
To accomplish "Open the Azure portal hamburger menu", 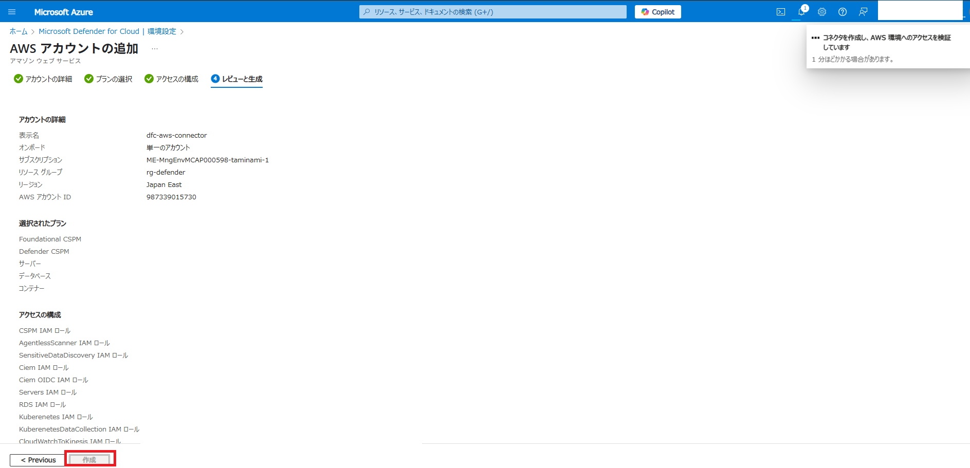I will click(x=12, y=12).
